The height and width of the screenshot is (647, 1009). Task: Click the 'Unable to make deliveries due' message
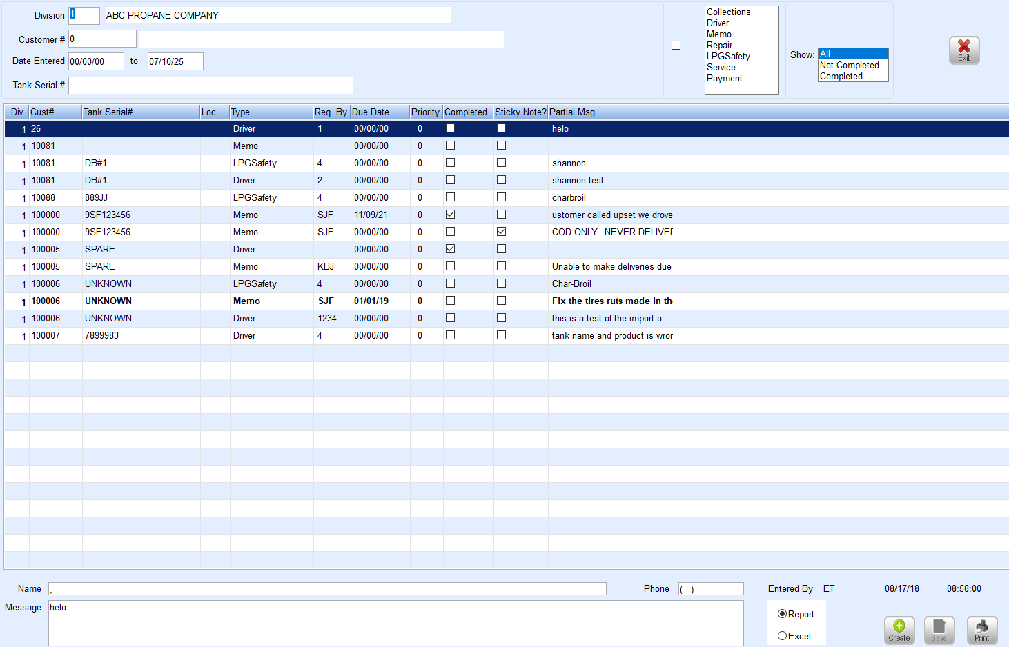[611, 266]
